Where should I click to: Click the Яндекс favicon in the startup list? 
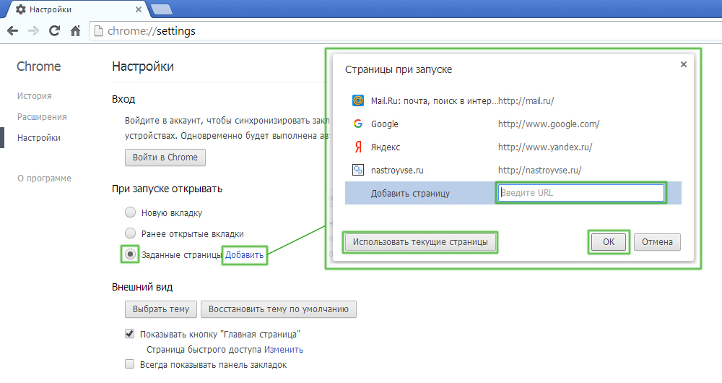pos(358,147)
